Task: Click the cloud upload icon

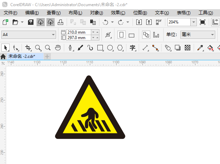Action: (x=51, y=22)
